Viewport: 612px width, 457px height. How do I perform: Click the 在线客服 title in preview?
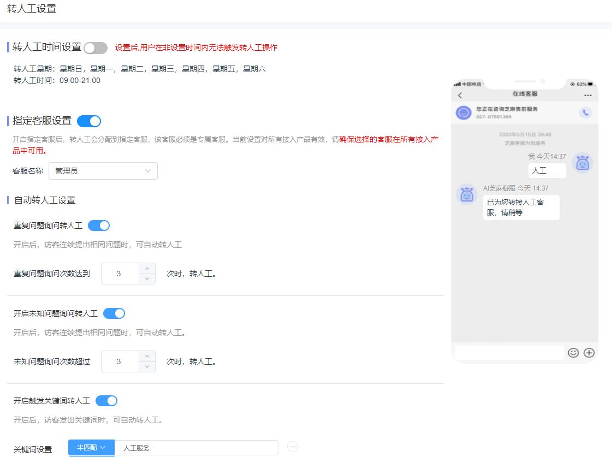coord(525,94)
